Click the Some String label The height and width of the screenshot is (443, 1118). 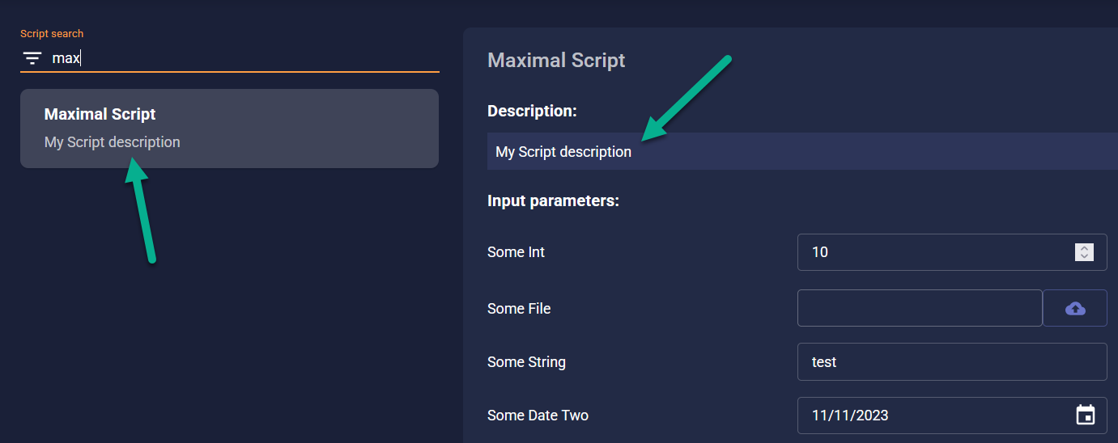pos(526,362)
